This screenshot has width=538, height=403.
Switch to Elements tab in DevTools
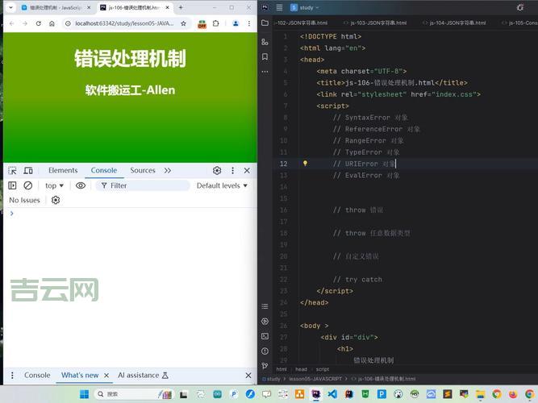point(63,170)
